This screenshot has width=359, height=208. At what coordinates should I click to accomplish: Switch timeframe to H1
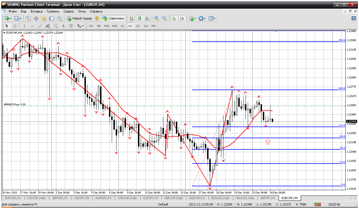(122, 26)
